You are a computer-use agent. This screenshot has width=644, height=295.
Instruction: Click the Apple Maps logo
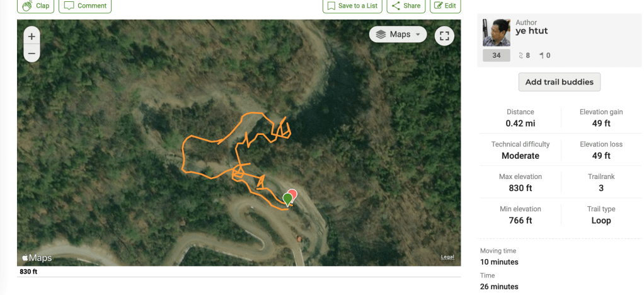pyautogui.click(x=37, y=258)
